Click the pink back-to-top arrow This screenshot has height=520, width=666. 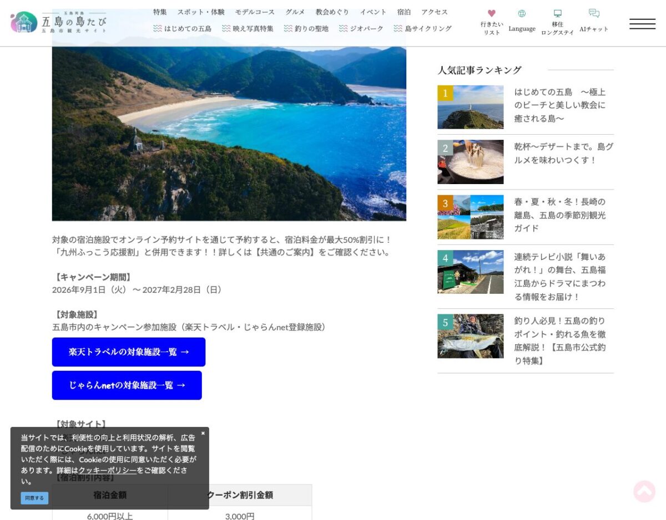[644, 491]
